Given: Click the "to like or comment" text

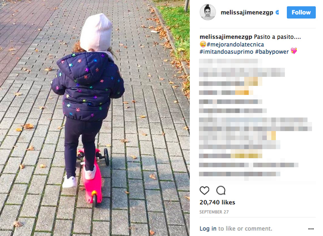Looking at the screenshot, I should click(245, 229).
